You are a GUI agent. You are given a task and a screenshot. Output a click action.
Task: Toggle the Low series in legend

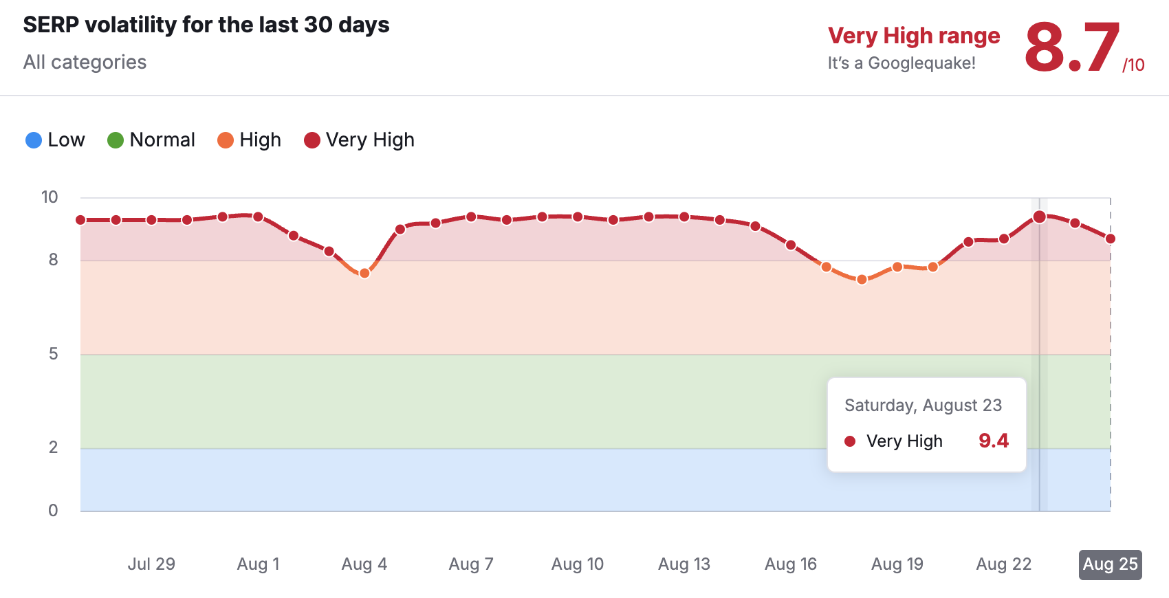[x=55, y=140]
